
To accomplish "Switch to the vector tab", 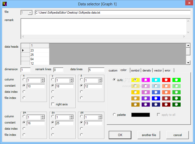I will tap(158, 70).
